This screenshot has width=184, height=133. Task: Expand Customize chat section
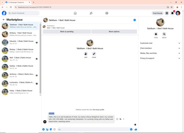pyautogui.click(x=160, y=43)
